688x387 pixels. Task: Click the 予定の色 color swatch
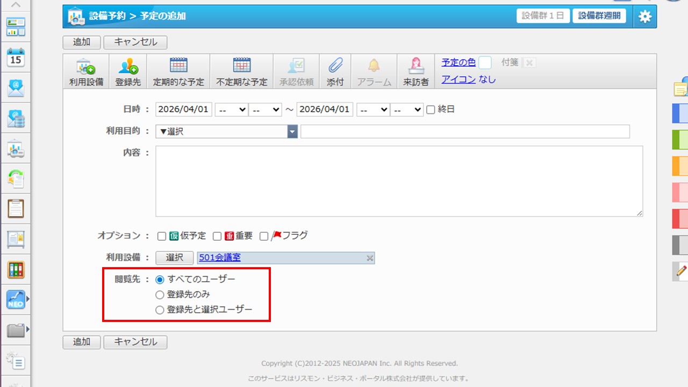(485, 63)
